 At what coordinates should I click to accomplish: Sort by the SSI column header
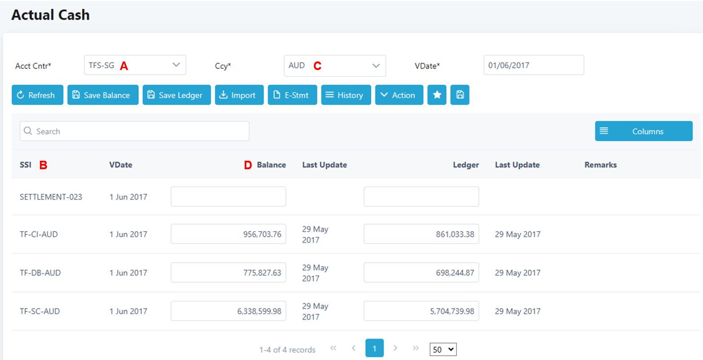(26, 165)
